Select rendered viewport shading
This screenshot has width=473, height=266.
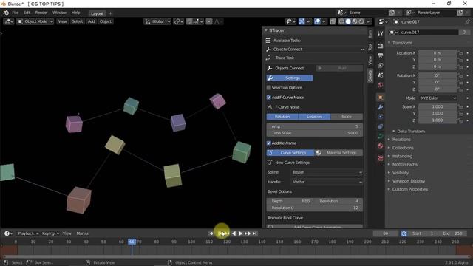(361, 21)
